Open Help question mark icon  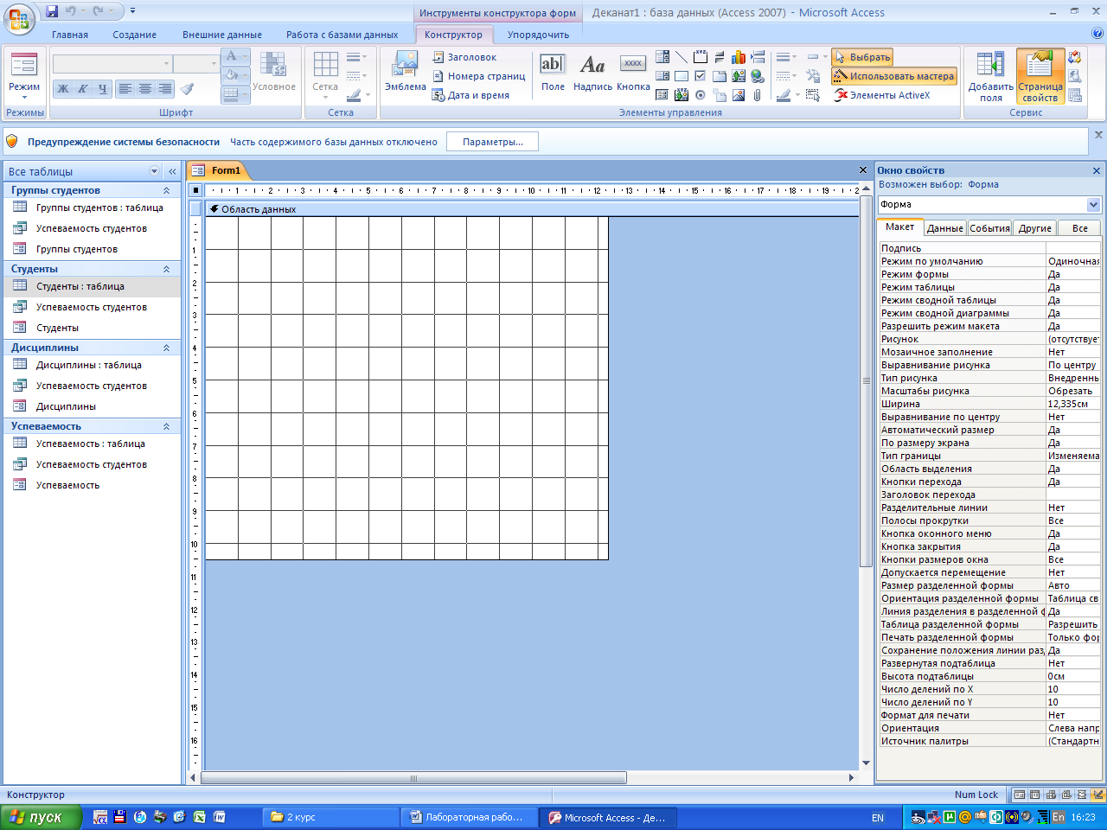pos(1097,34)
